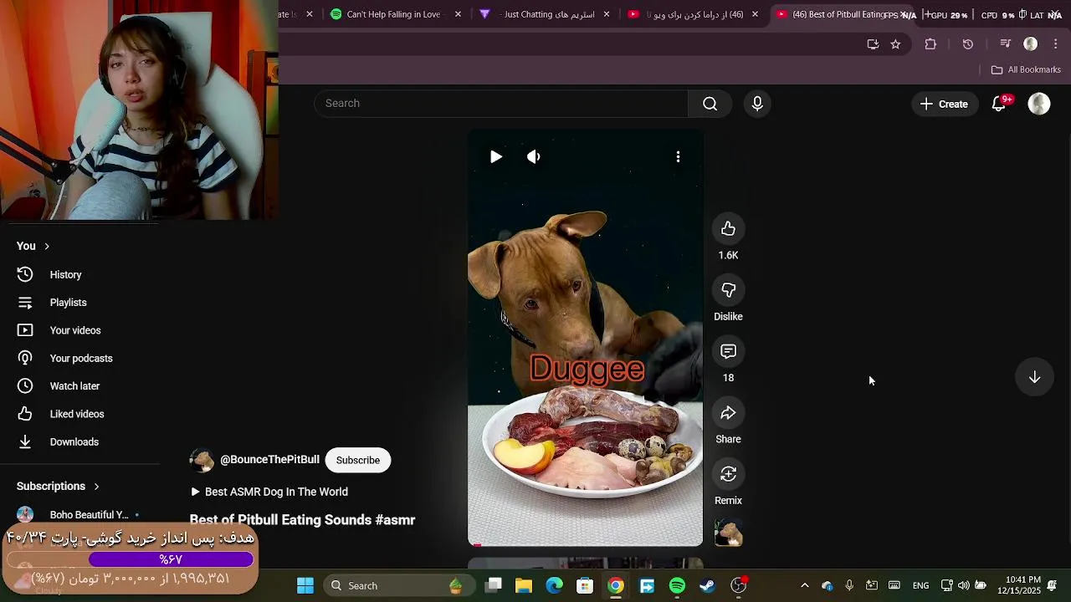Viewport: 1071px width, 602px height.
Task: Open the Short's three-dot options menu
Action: (x=678, y=156)
